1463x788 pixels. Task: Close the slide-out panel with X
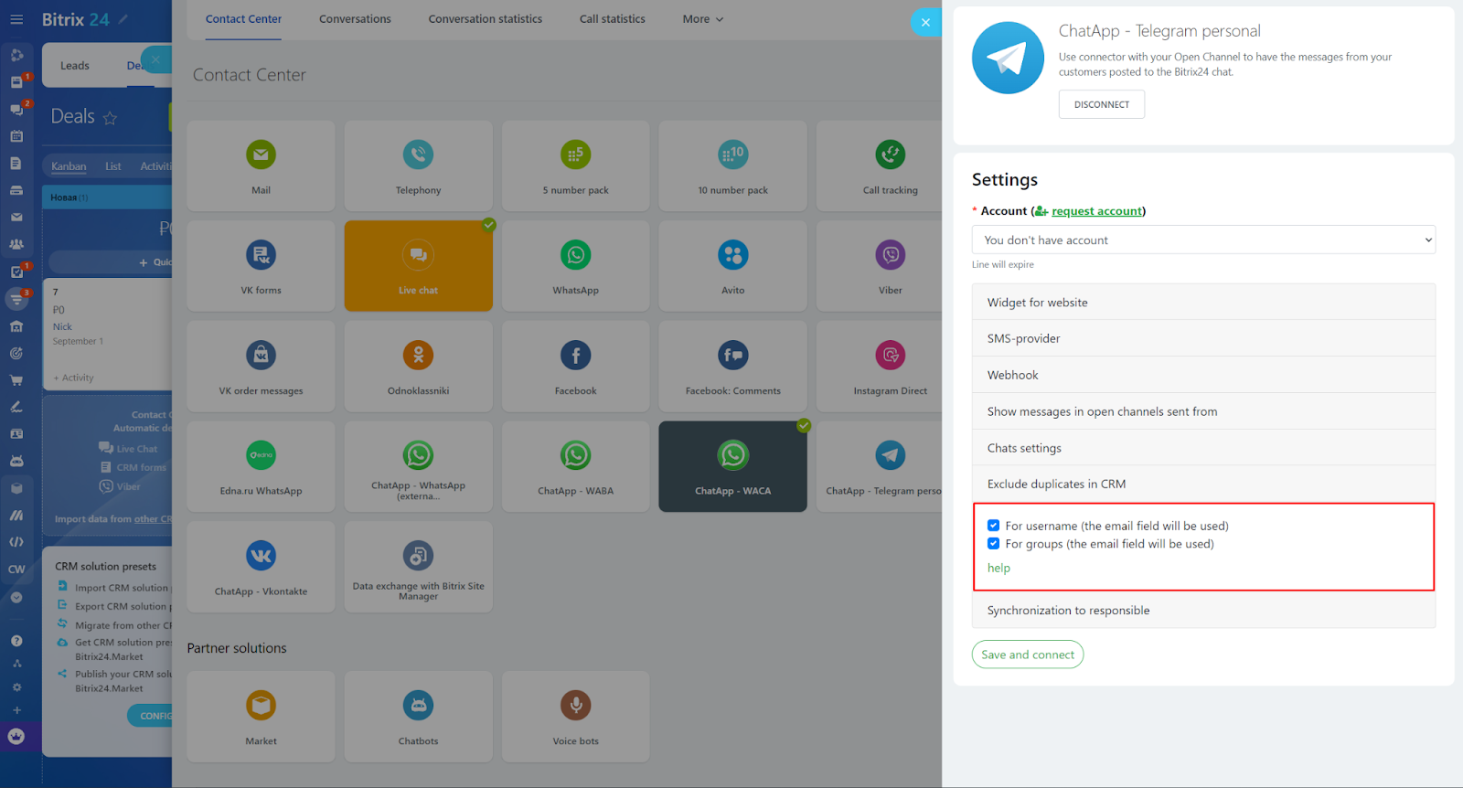(925, 23)
